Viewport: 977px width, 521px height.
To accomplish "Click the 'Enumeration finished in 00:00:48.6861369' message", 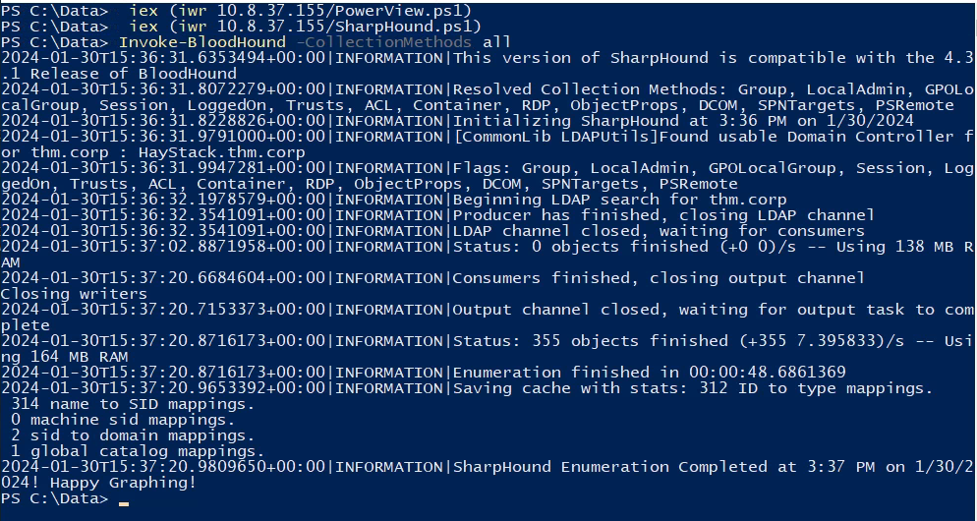I will point(649,372).
